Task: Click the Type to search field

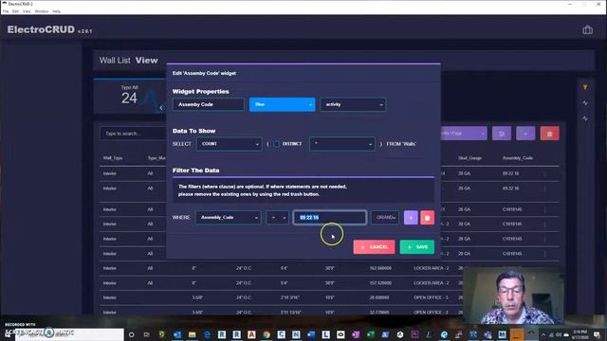Action: pyautogui.click(x=133, y=134)
